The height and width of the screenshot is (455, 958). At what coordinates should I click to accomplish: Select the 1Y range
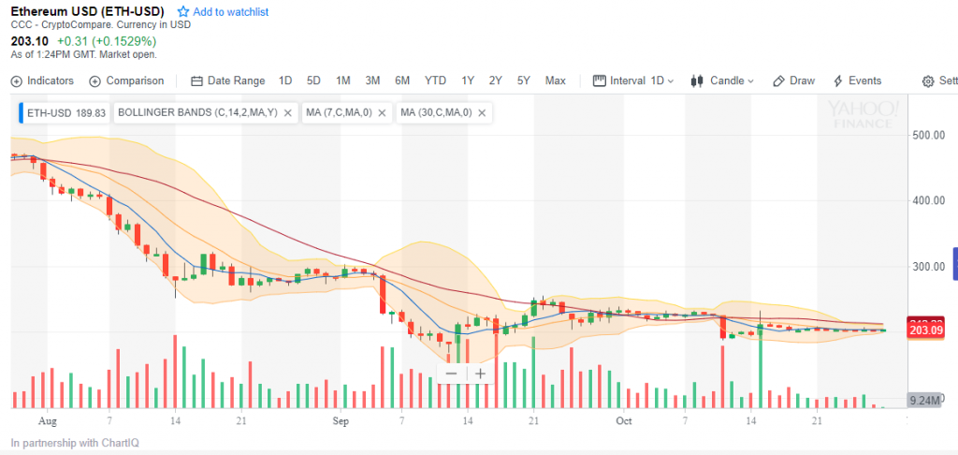(x=468, y=81)
